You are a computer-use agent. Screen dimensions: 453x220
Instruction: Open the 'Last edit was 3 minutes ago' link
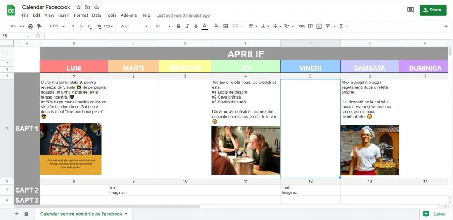click(183, 15)
